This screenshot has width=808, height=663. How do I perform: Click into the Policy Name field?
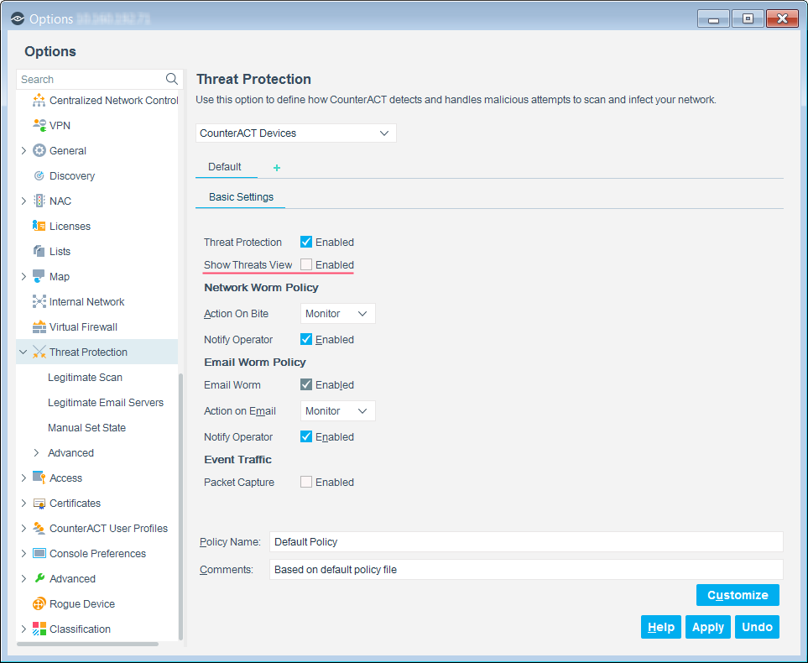point(526,542)
